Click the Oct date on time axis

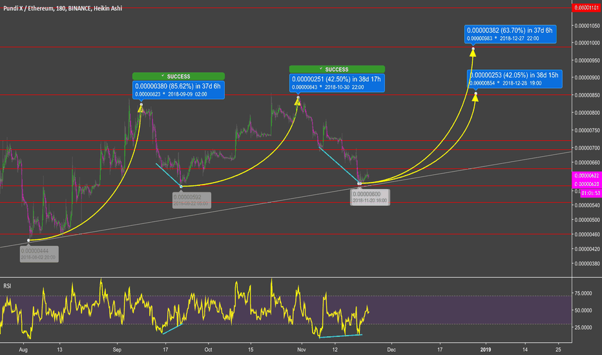[208, 350]
